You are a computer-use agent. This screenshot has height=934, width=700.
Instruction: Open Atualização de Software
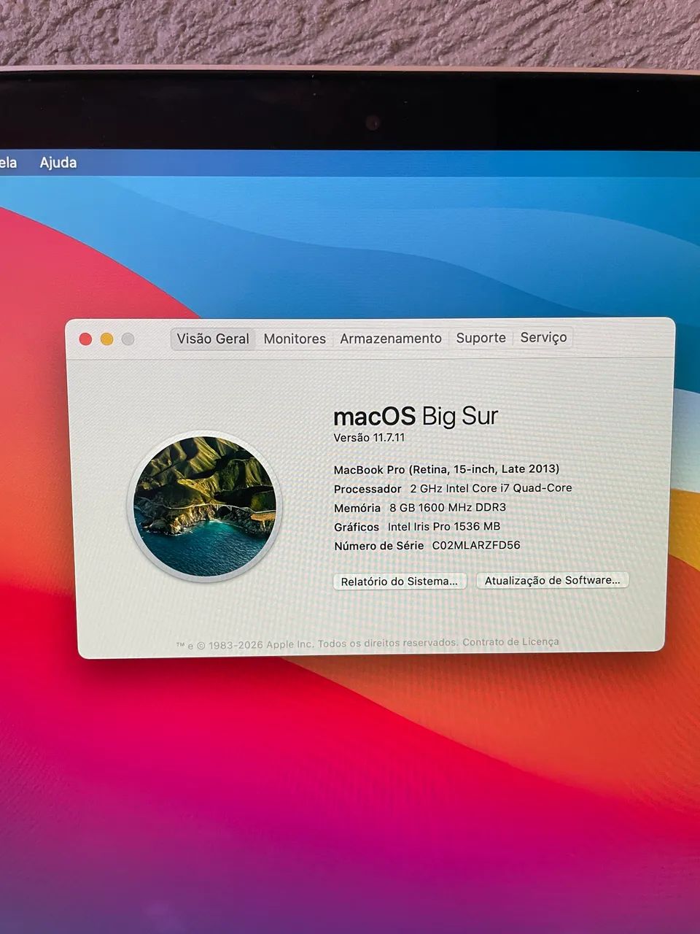pyautogui.click(x=552, y=580)
